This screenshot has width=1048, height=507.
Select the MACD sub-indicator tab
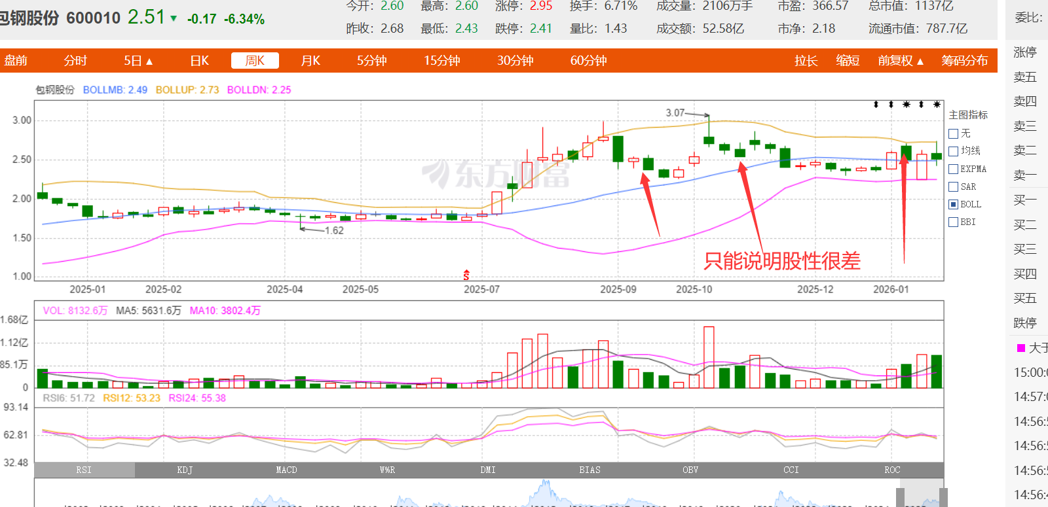tap(286, 470)
